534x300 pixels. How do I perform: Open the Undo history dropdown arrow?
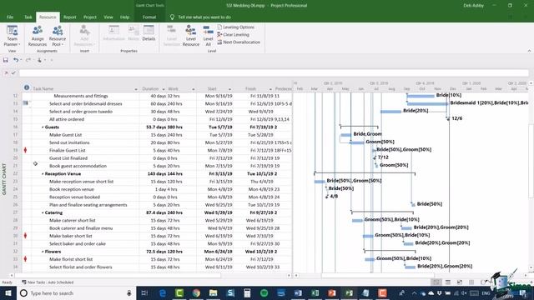coord(21,60)
